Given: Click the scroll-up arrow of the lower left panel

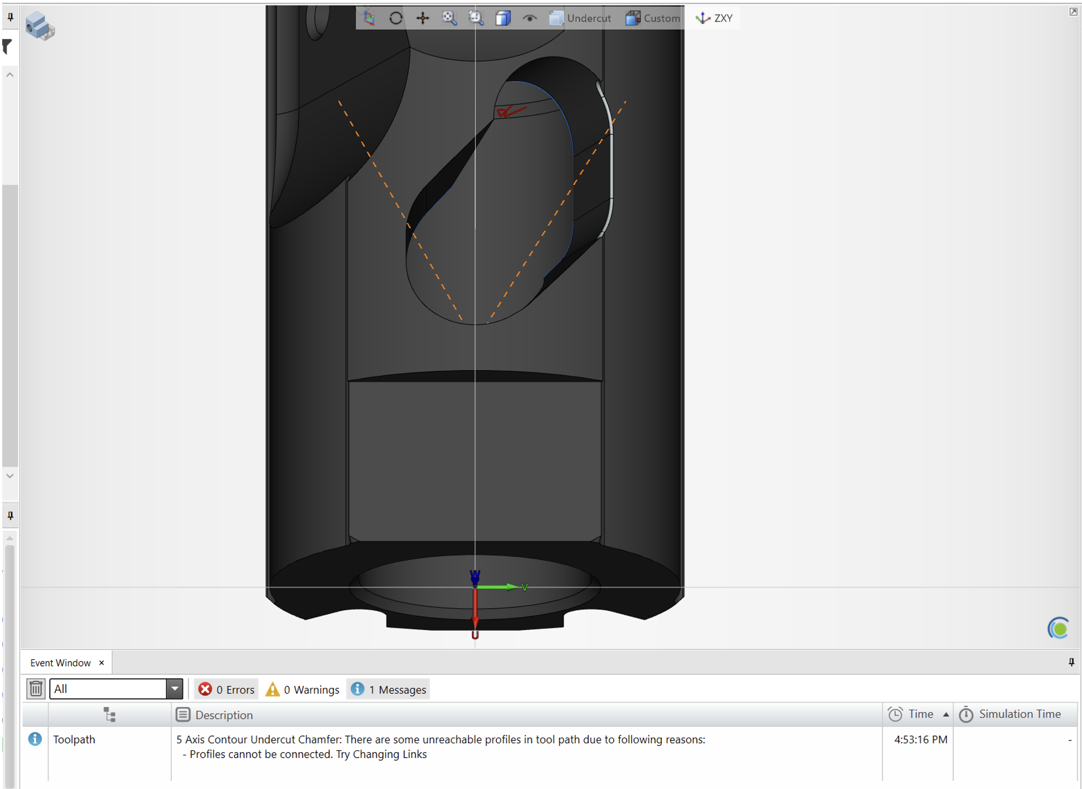Looking at the screenshot, I should click(10, 538).
